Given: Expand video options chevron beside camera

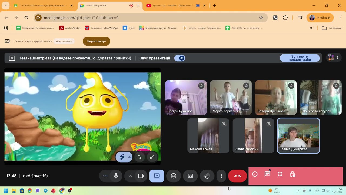Looking at the screenshot, I should click(130, 176).
